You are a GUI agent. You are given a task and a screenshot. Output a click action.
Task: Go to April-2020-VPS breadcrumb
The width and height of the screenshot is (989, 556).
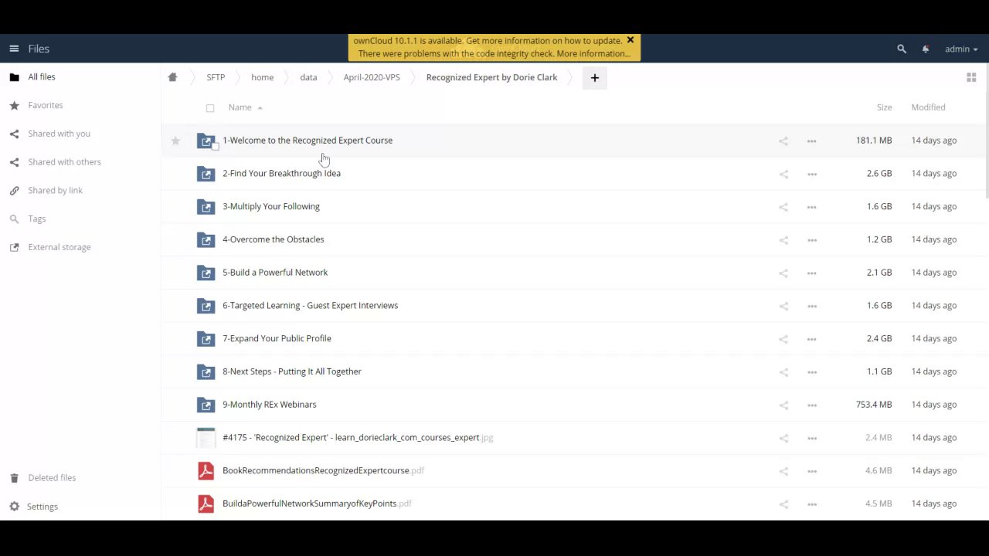(x=372, y=77)
